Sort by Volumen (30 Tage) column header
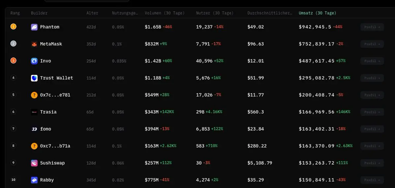 coord(164,13)
